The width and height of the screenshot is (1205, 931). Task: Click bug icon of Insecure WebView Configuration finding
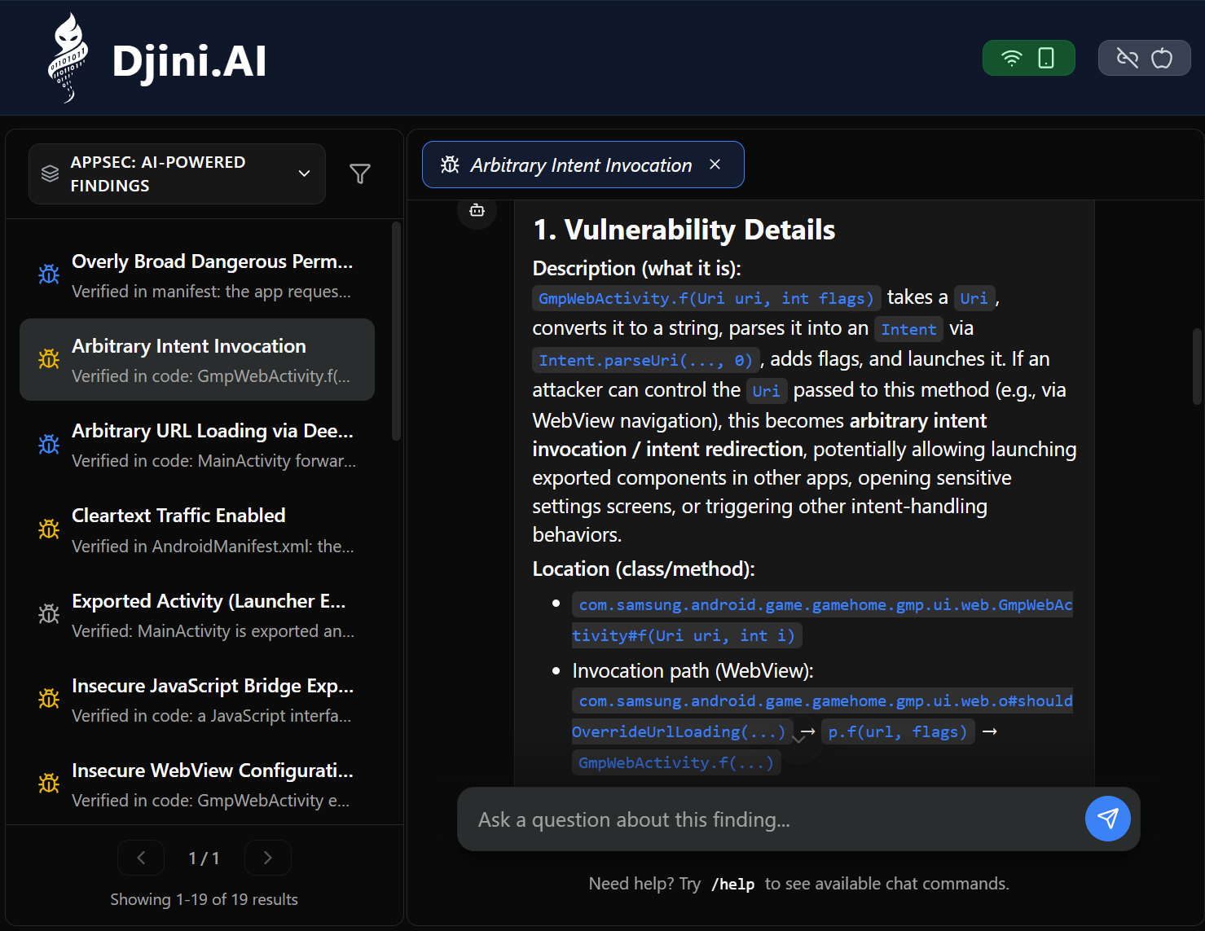(49, 784)
